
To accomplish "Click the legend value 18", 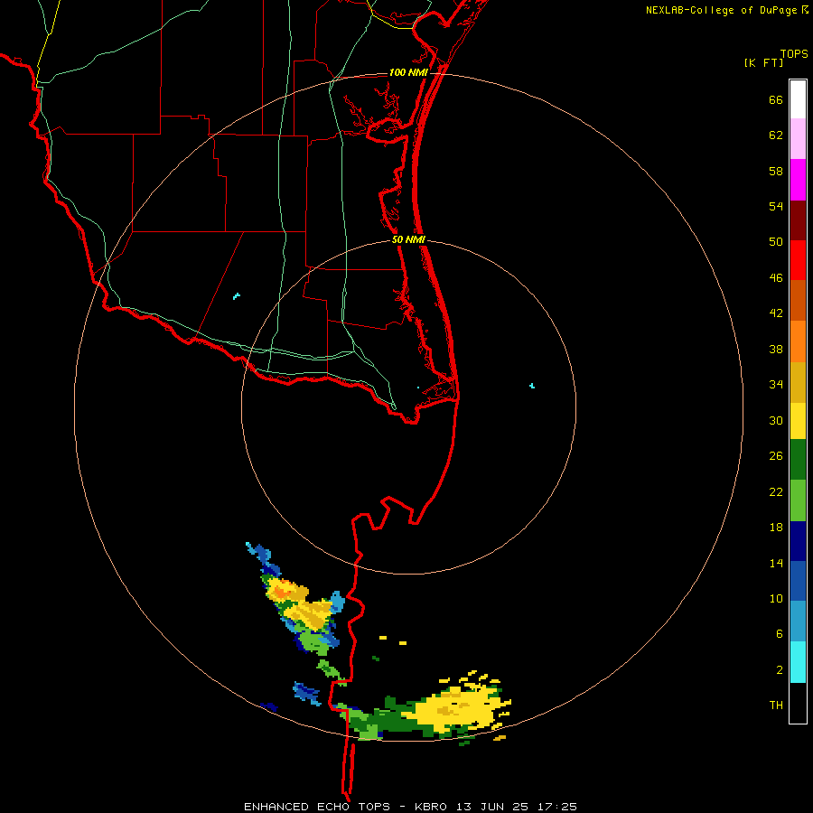I will point(776,528).
